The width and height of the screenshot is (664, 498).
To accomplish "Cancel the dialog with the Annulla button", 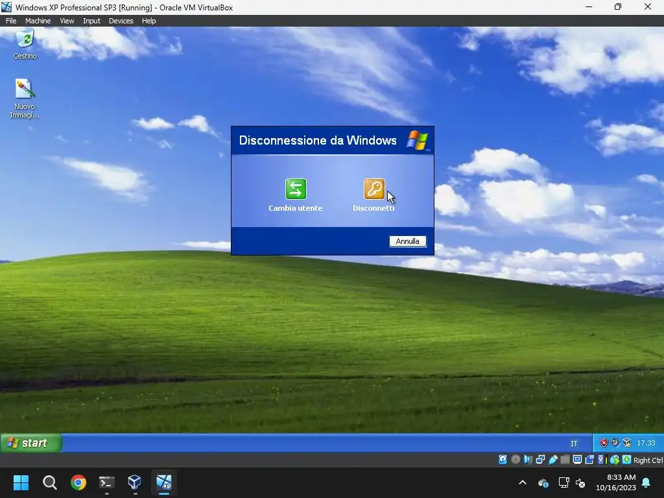I will 407,241.
